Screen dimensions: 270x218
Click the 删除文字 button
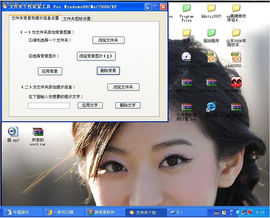[x=128, y=105]
